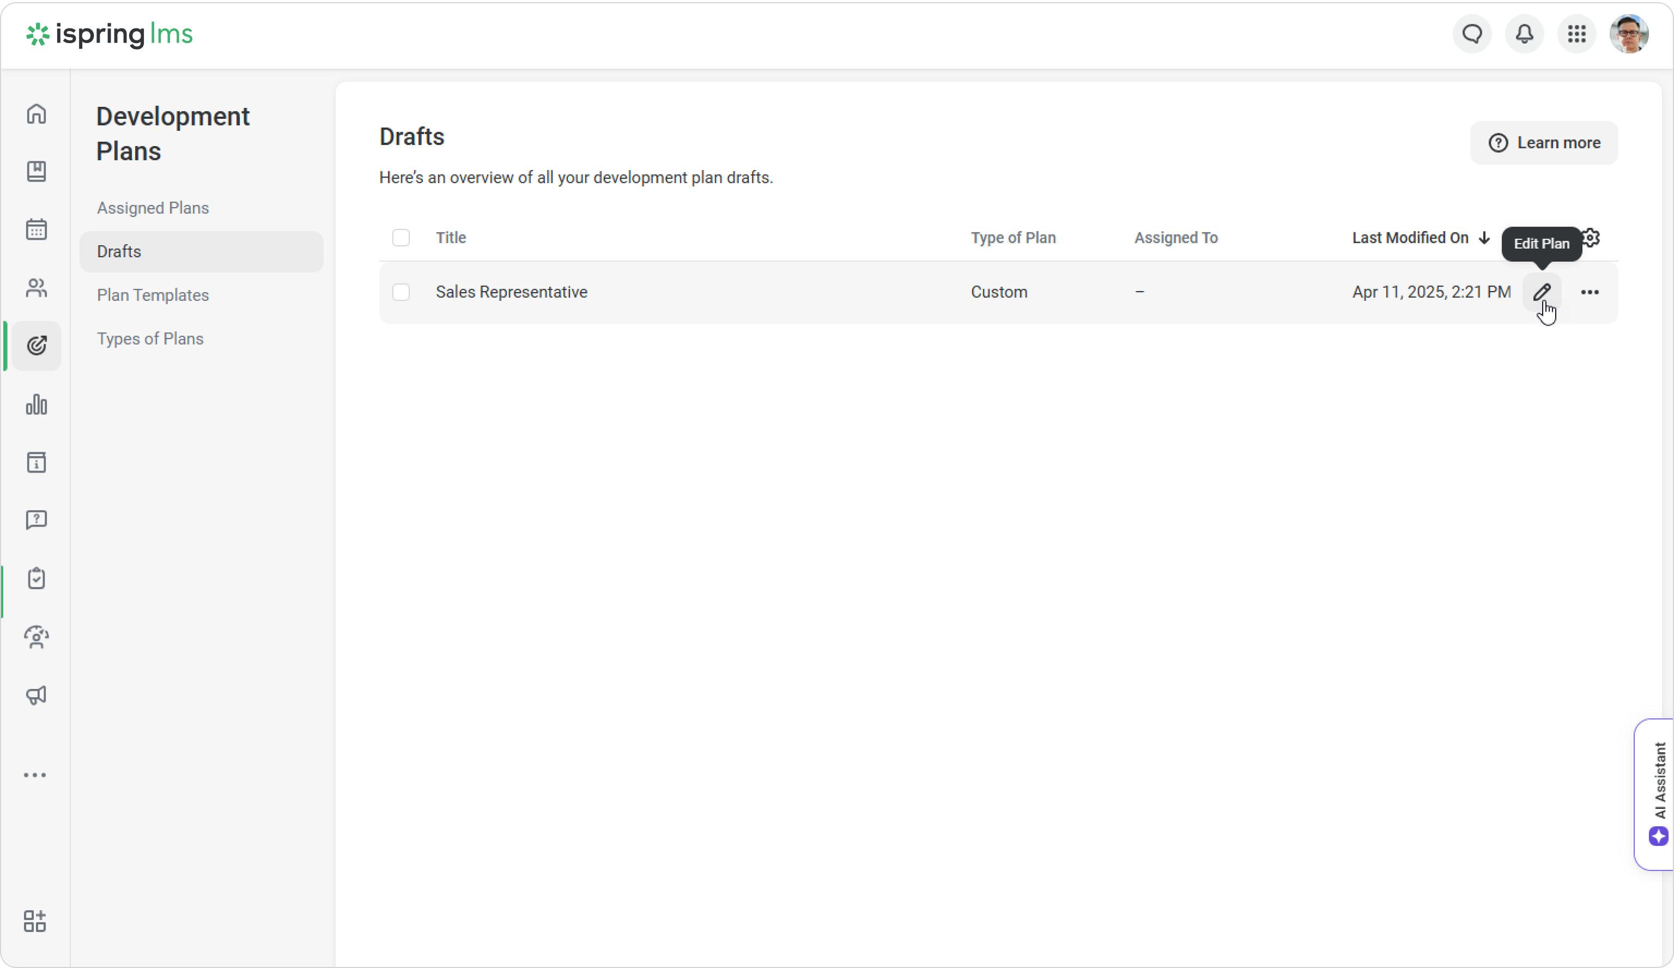
Task: Switch to Assigned Plans section
Action: pos(153,208)
